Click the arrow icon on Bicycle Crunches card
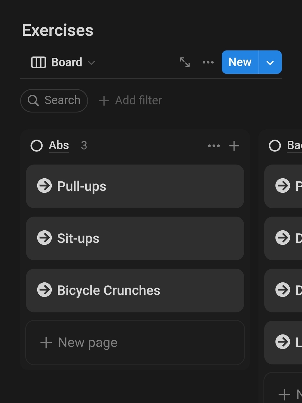The height and width of the screenshot is (403, 302). click(x=44, y=290)
